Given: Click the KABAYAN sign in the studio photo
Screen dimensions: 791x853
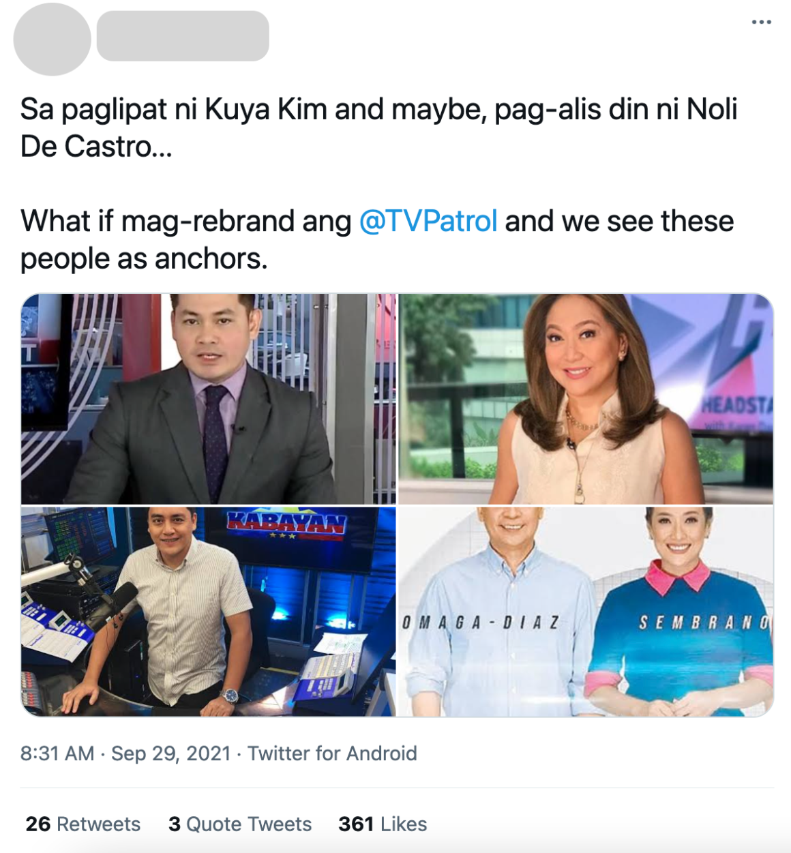Looking at the screenshot, I should click(x=286, y=524).
